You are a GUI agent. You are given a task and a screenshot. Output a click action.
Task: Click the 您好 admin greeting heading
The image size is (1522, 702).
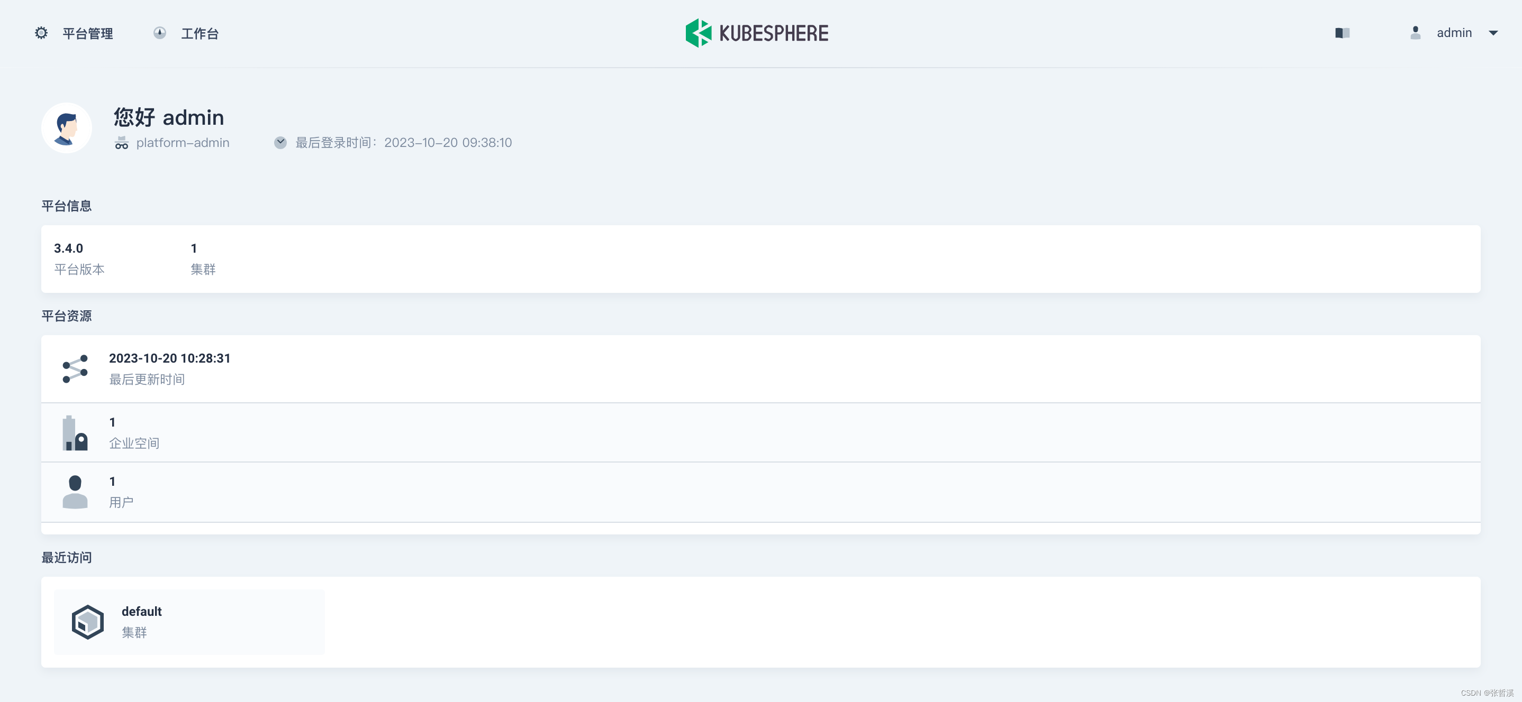coord(168,117)
